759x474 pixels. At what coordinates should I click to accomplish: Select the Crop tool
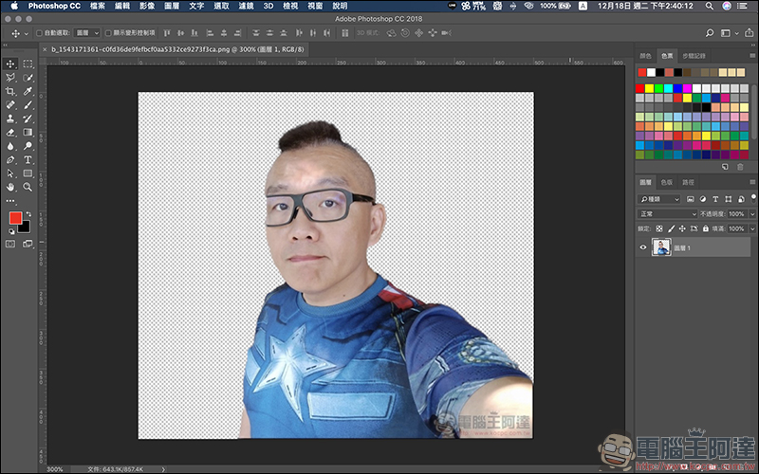tap(10, 91)
